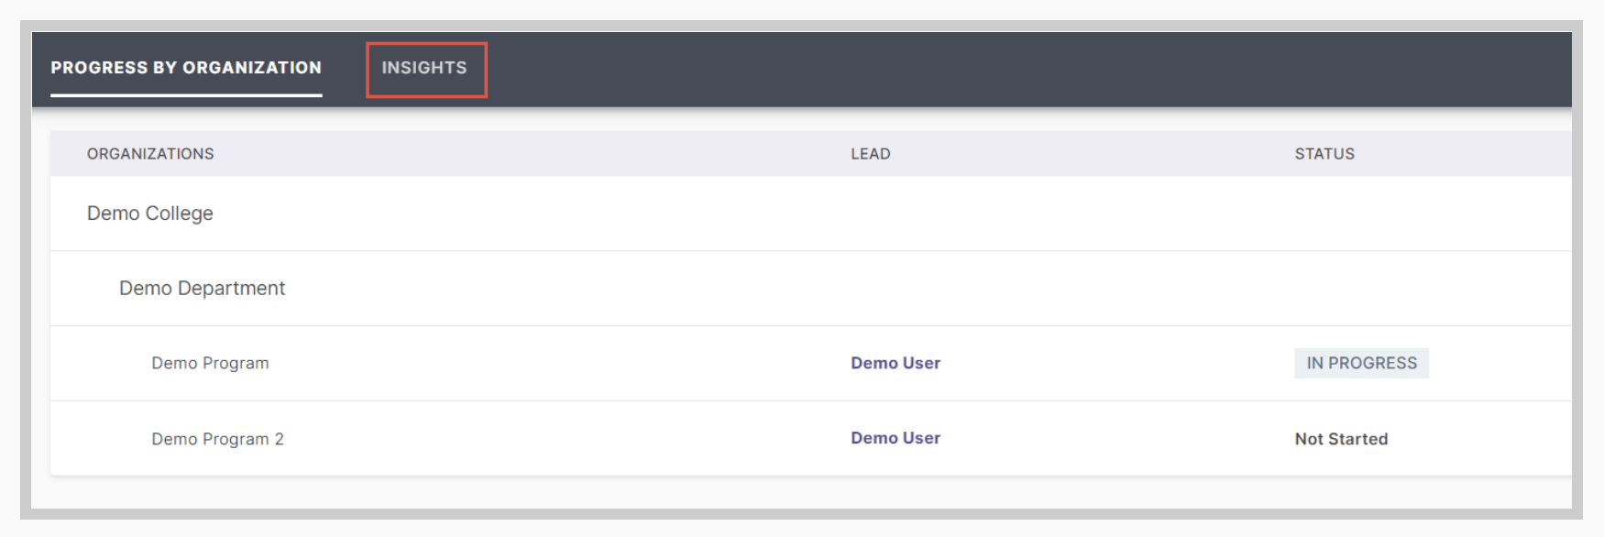Open Demo User link for Demo Program 2

pyautogui.click(x=895, y=439)
